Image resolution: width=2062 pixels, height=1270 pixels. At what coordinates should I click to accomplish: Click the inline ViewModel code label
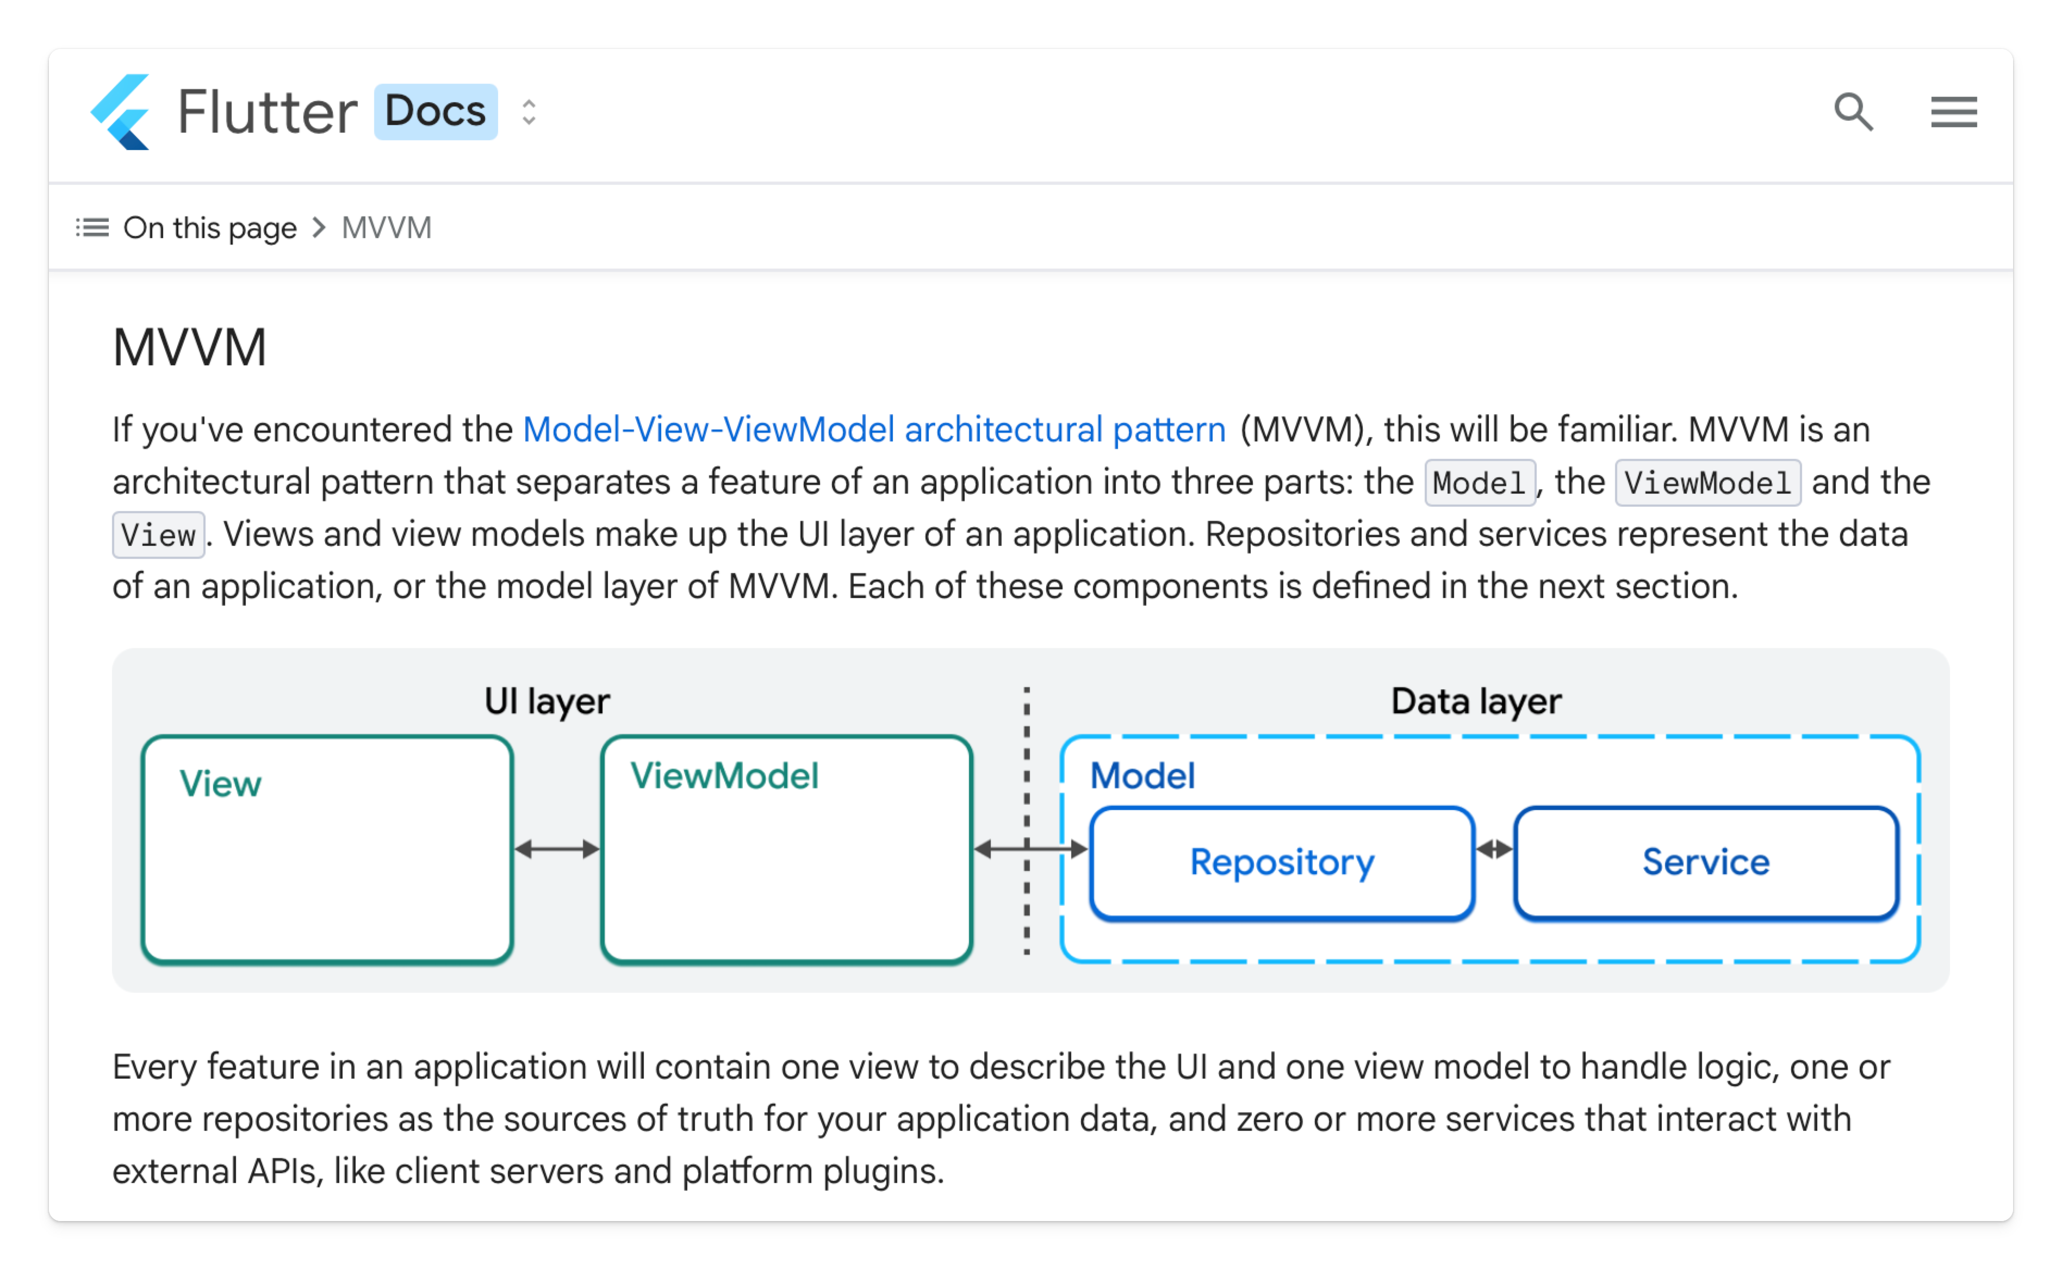1707,483
